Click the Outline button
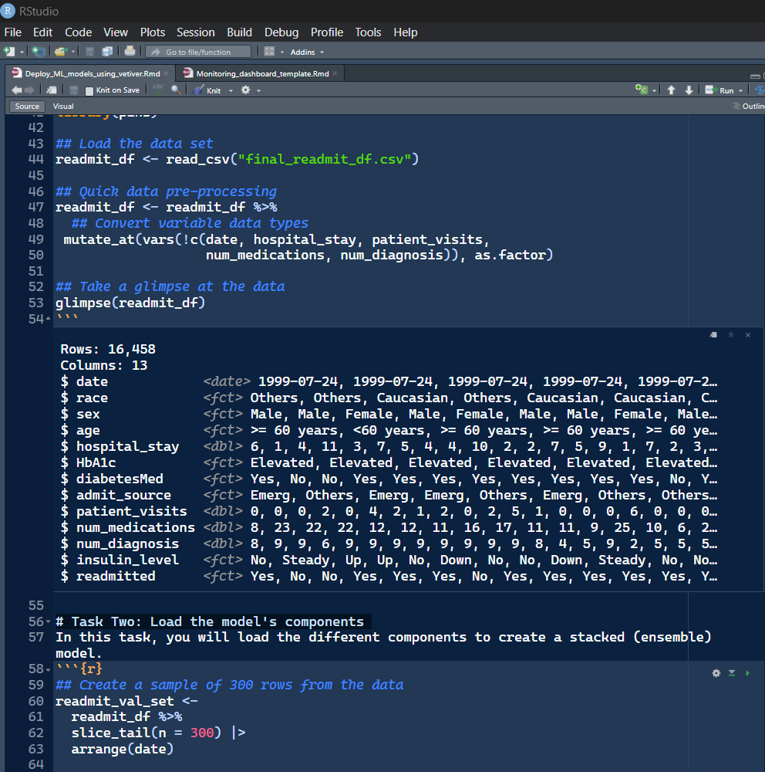765x772 pixels. point(749,106)
